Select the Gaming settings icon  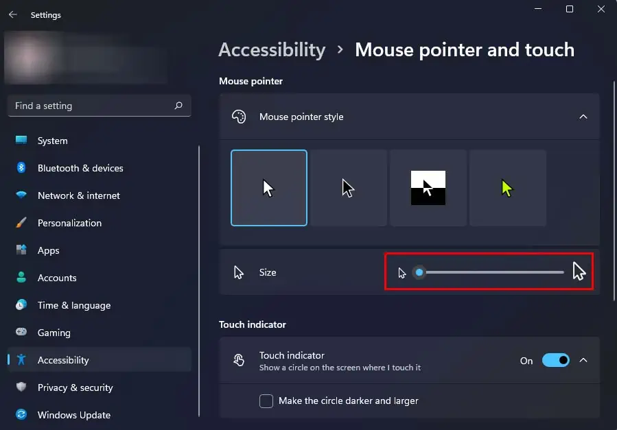pyautogui.click(x=22, y=333)
